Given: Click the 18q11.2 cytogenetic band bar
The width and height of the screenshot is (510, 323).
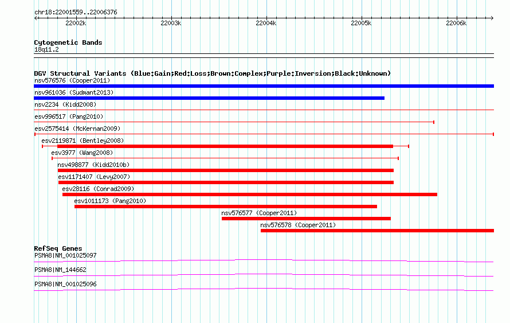Looking at the screenshot, I should tap(264, 56).
